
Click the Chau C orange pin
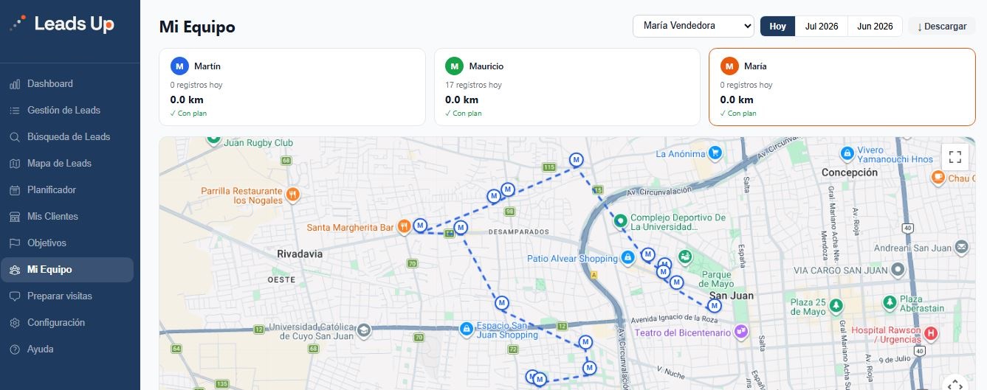click(938, 177)
